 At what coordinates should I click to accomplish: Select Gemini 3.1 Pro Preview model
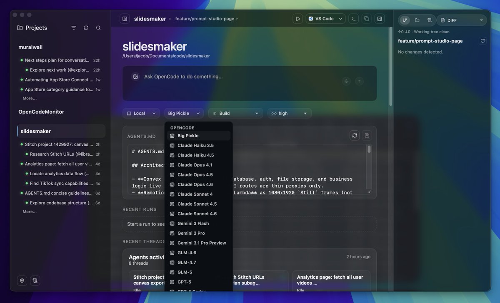point(199,243)
